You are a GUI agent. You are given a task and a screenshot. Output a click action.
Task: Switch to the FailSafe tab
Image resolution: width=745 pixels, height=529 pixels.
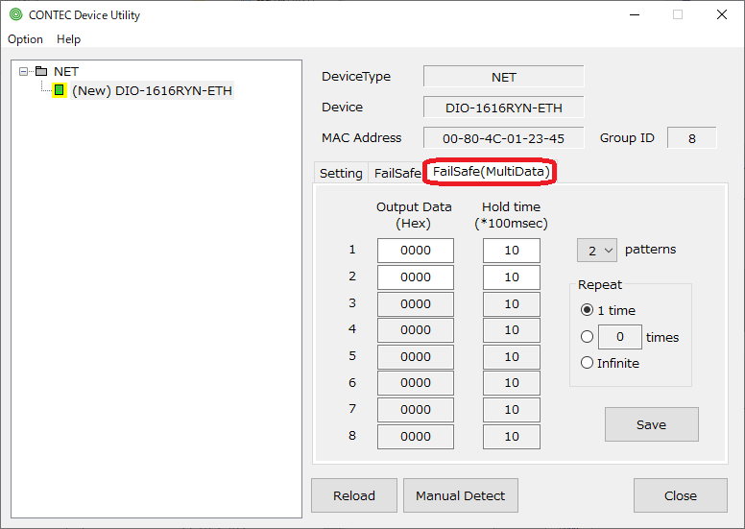tap(397, 173)
